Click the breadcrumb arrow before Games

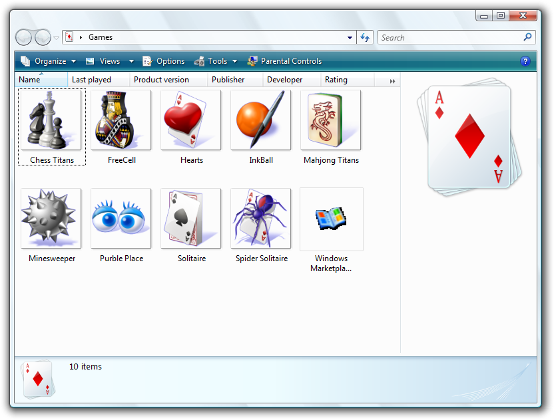(81, 37)
